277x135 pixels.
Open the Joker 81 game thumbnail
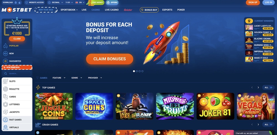(215, 106)
